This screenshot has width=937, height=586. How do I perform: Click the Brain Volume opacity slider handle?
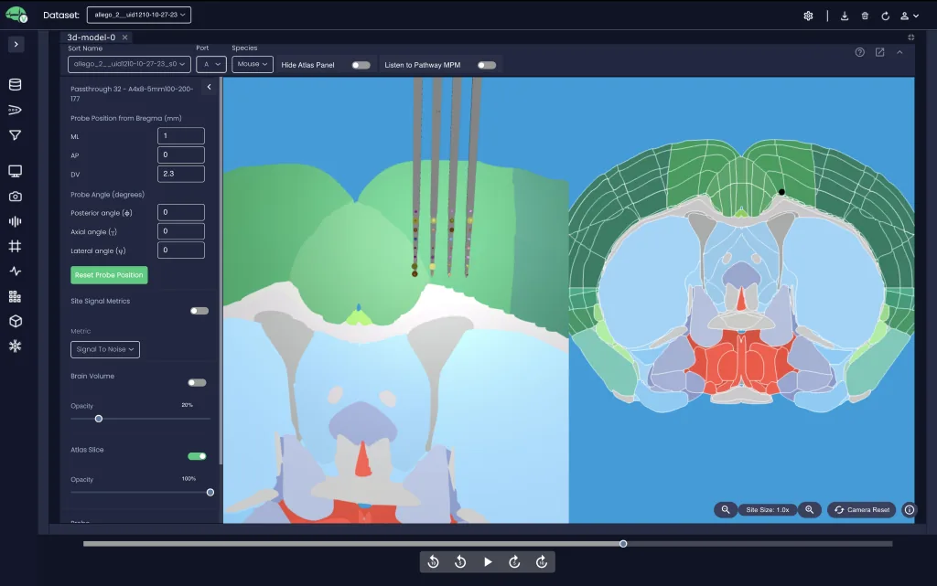(x=99, y=419)
